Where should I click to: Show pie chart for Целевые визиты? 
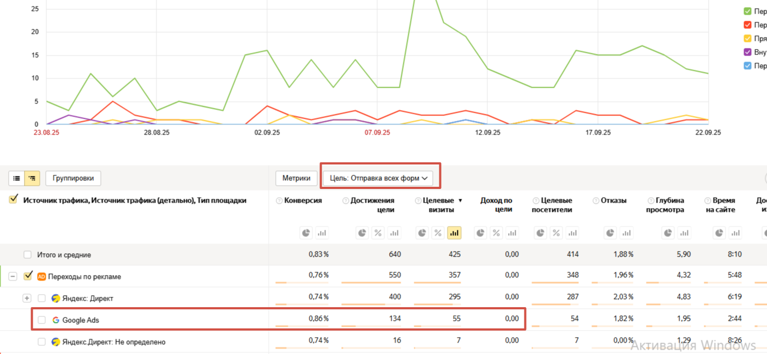pyautogui.click(x=422, y=233)
